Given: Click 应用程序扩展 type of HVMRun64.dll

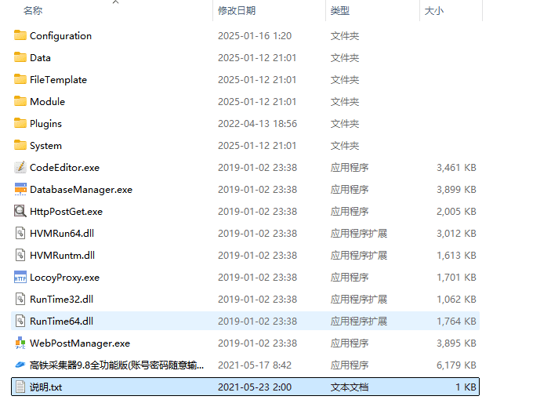Looking at the screenshot, I should pyautogui.click(x=359, y=234).
